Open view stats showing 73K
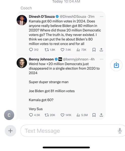This screenshot has width=125, height=151. [78, 50]
